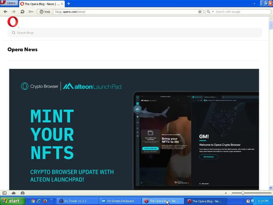The width and height of the screenshot is (273, 205).
Task: Click the Search Blogs magnifier icon
Action: (13, 33)
